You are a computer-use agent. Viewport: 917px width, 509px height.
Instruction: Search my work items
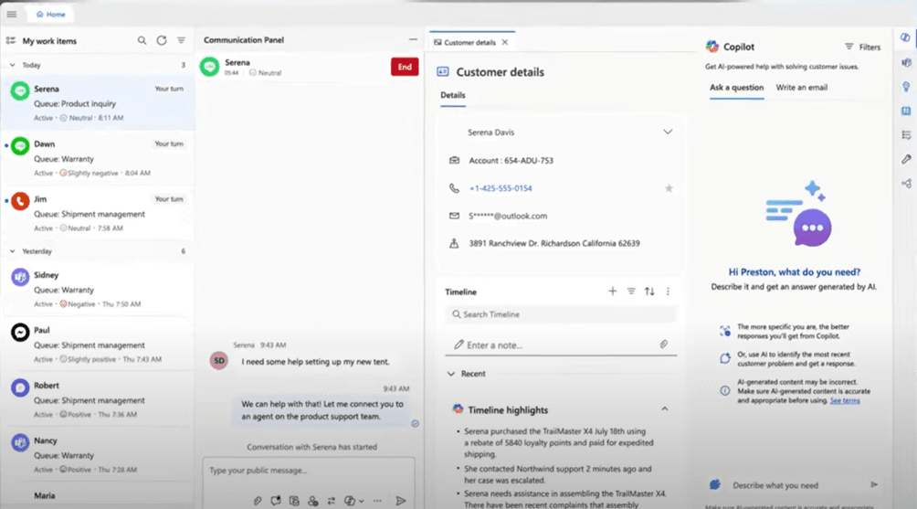pos(142,40)
